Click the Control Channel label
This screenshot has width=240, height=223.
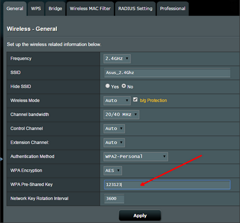point(27,129)
